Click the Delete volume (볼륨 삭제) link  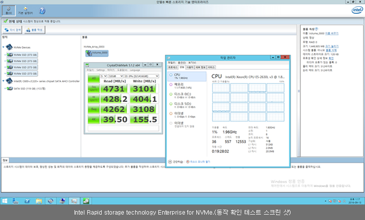pyautogui.click(x=331, y=50)
